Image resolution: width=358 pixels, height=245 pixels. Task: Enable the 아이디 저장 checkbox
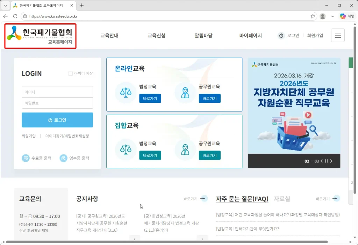click(70, 73)
